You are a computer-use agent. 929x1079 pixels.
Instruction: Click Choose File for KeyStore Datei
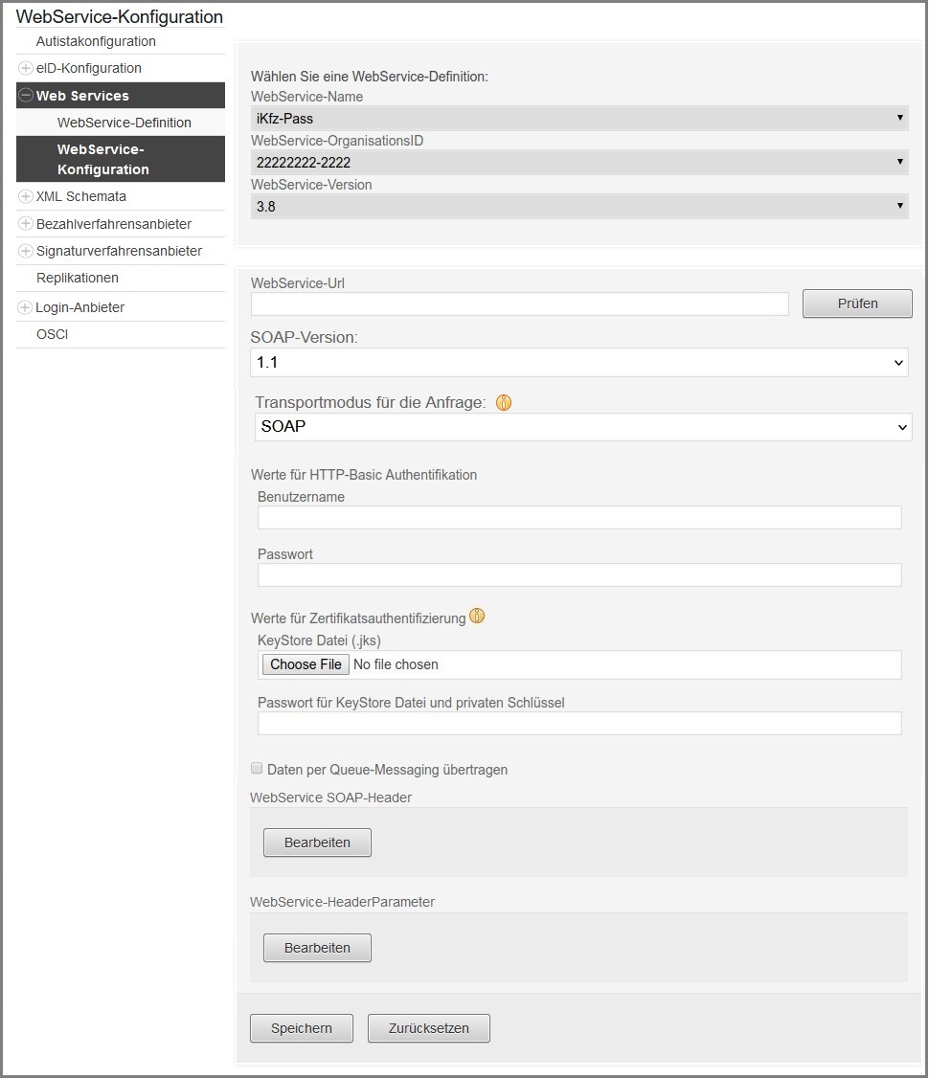tap(306, 664)
